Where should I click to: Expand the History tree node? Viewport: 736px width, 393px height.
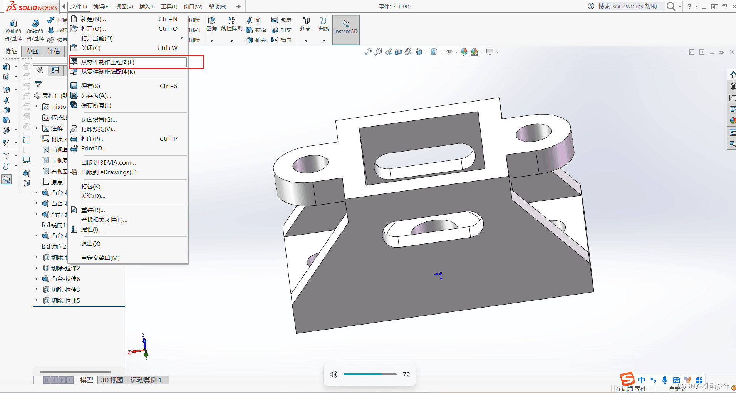pos(37,107)
